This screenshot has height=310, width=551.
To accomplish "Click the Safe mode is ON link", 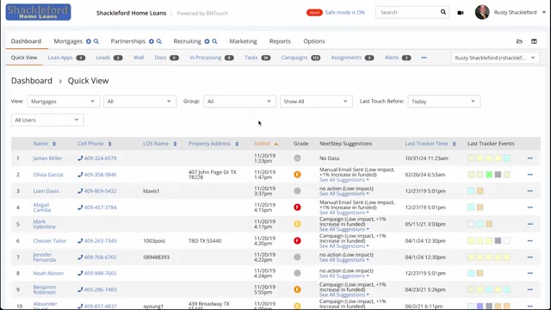I will pyautogui.click(x=344, y=12).
